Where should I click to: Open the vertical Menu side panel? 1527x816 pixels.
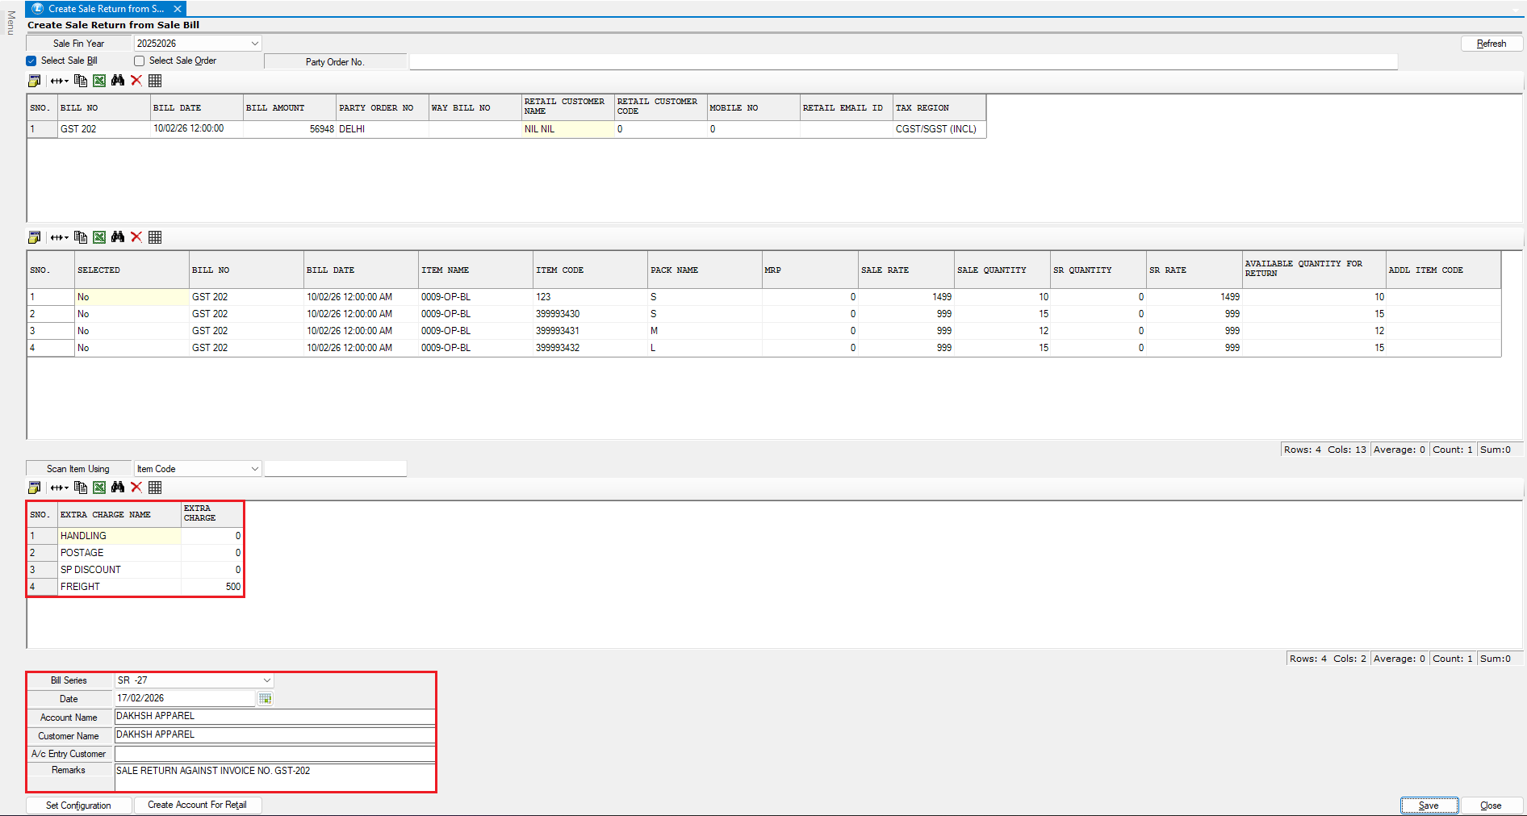(10, 23)
